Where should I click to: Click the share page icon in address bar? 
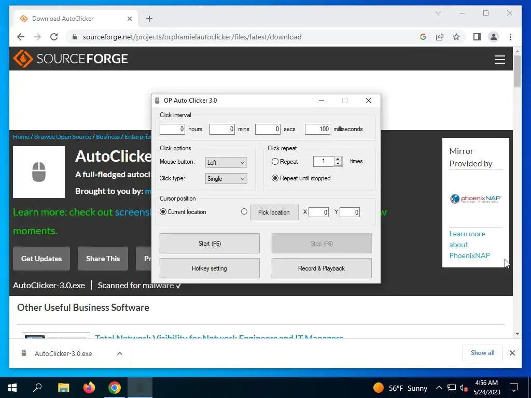[440, 37]
